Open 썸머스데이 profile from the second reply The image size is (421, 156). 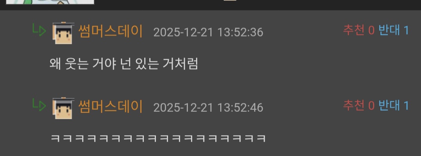click(x=110, y=107)
